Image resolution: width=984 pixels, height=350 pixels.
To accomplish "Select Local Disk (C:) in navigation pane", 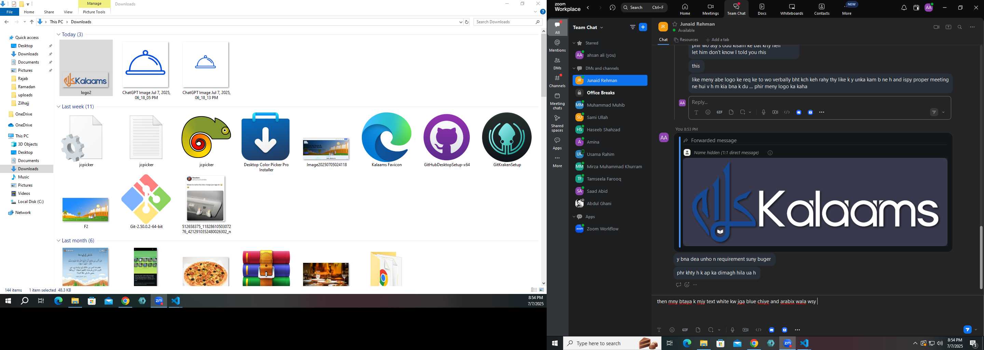I will coord(30,202).
